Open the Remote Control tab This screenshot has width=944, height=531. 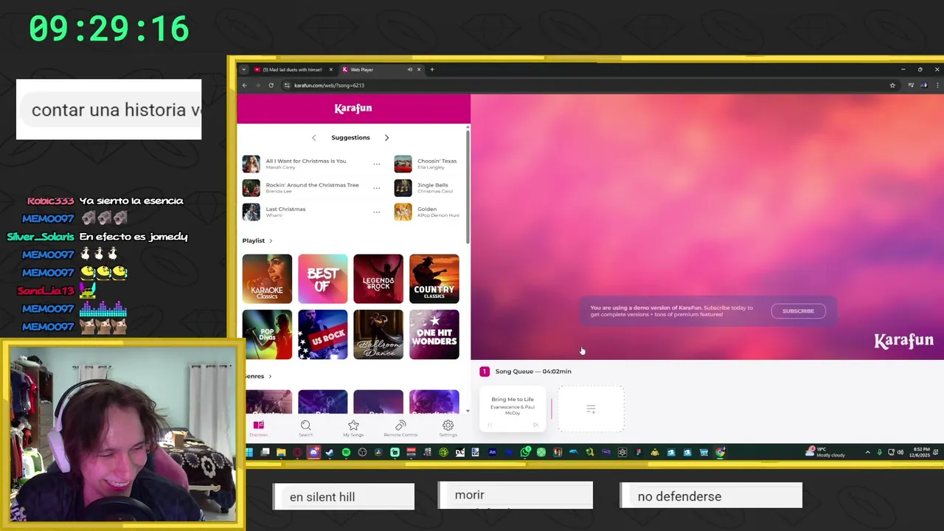click(400, 428)
